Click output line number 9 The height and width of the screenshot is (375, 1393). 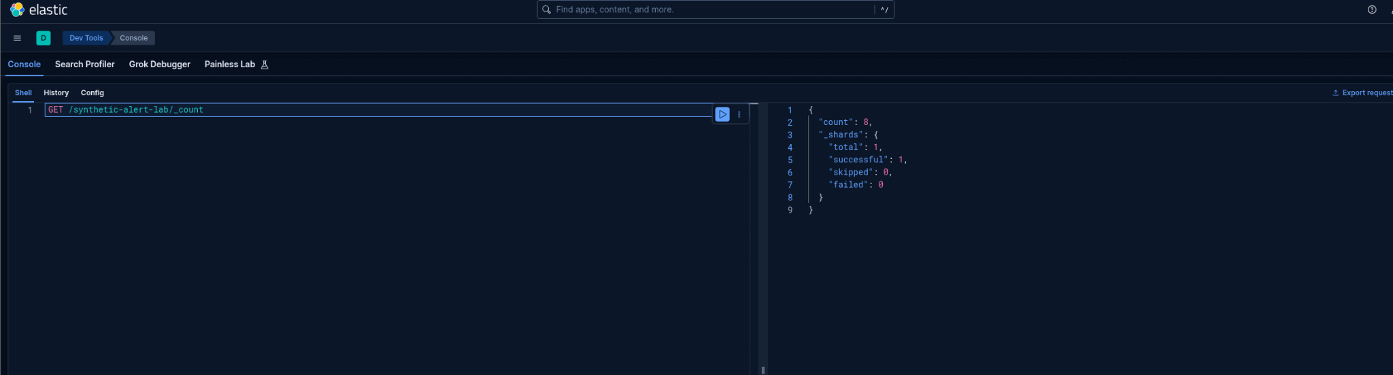point(790,210)
